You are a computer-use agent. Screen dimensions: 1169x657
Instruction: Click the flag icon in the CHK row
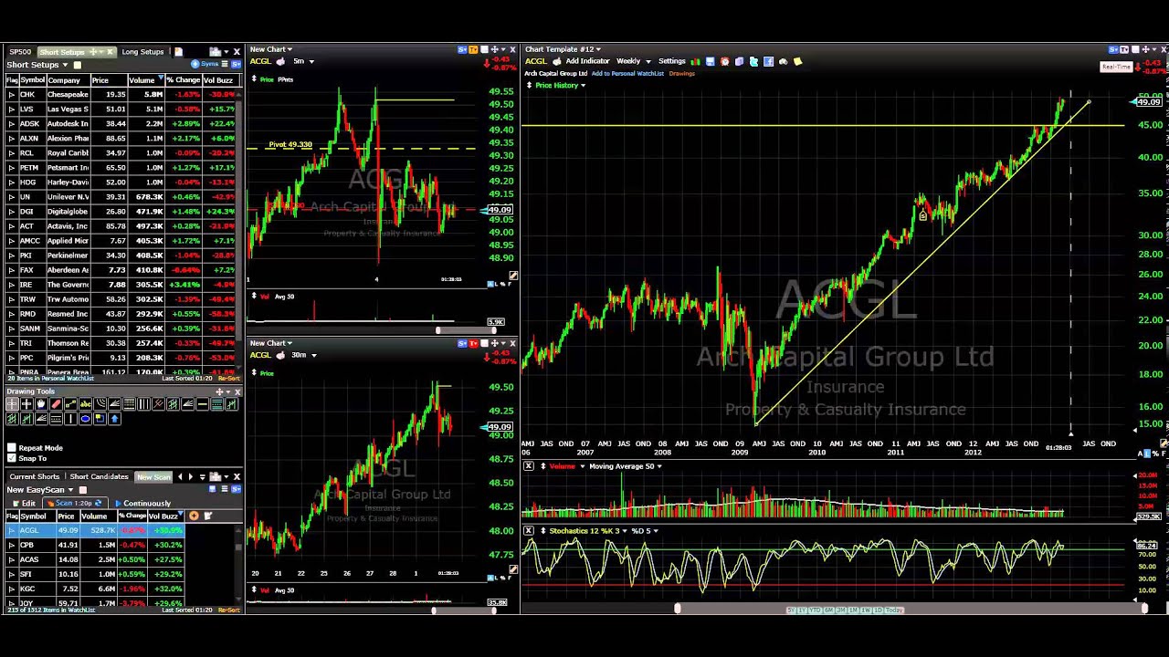coord(11,94)
